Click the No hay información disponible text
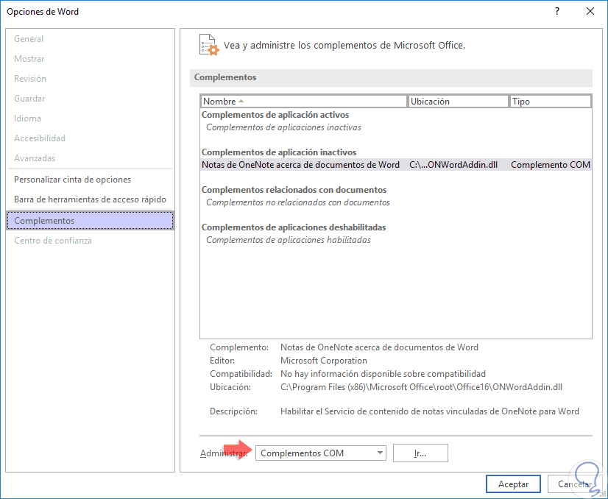608x499 pixels. click(x=383, y=374)
